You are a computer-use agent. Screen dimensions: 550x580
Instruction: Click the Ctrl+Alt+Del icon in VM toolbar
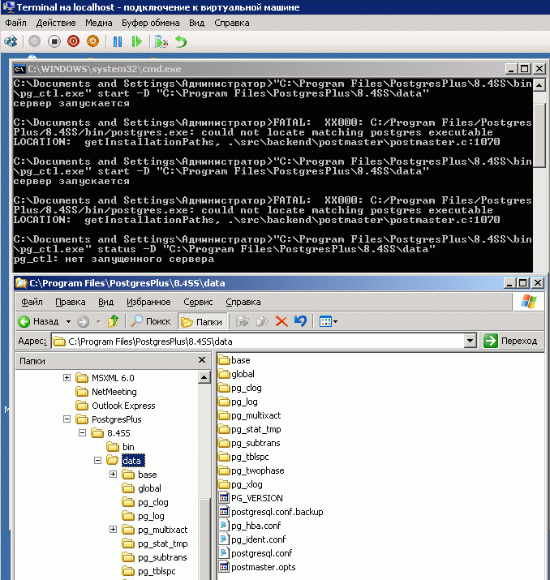[x=11, y=41]
